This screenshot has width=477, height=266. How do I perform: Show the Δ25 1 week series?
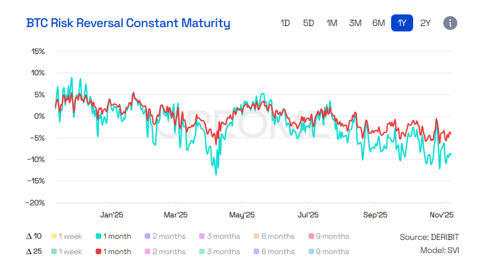point(66,252)
